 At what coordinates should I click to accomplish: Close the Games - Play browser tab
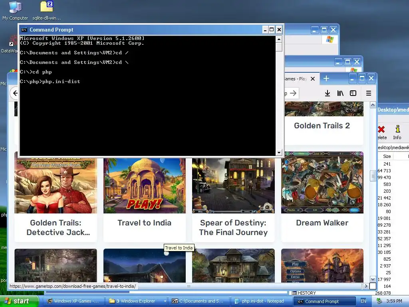pyautogui.click(x=313, y=79)
